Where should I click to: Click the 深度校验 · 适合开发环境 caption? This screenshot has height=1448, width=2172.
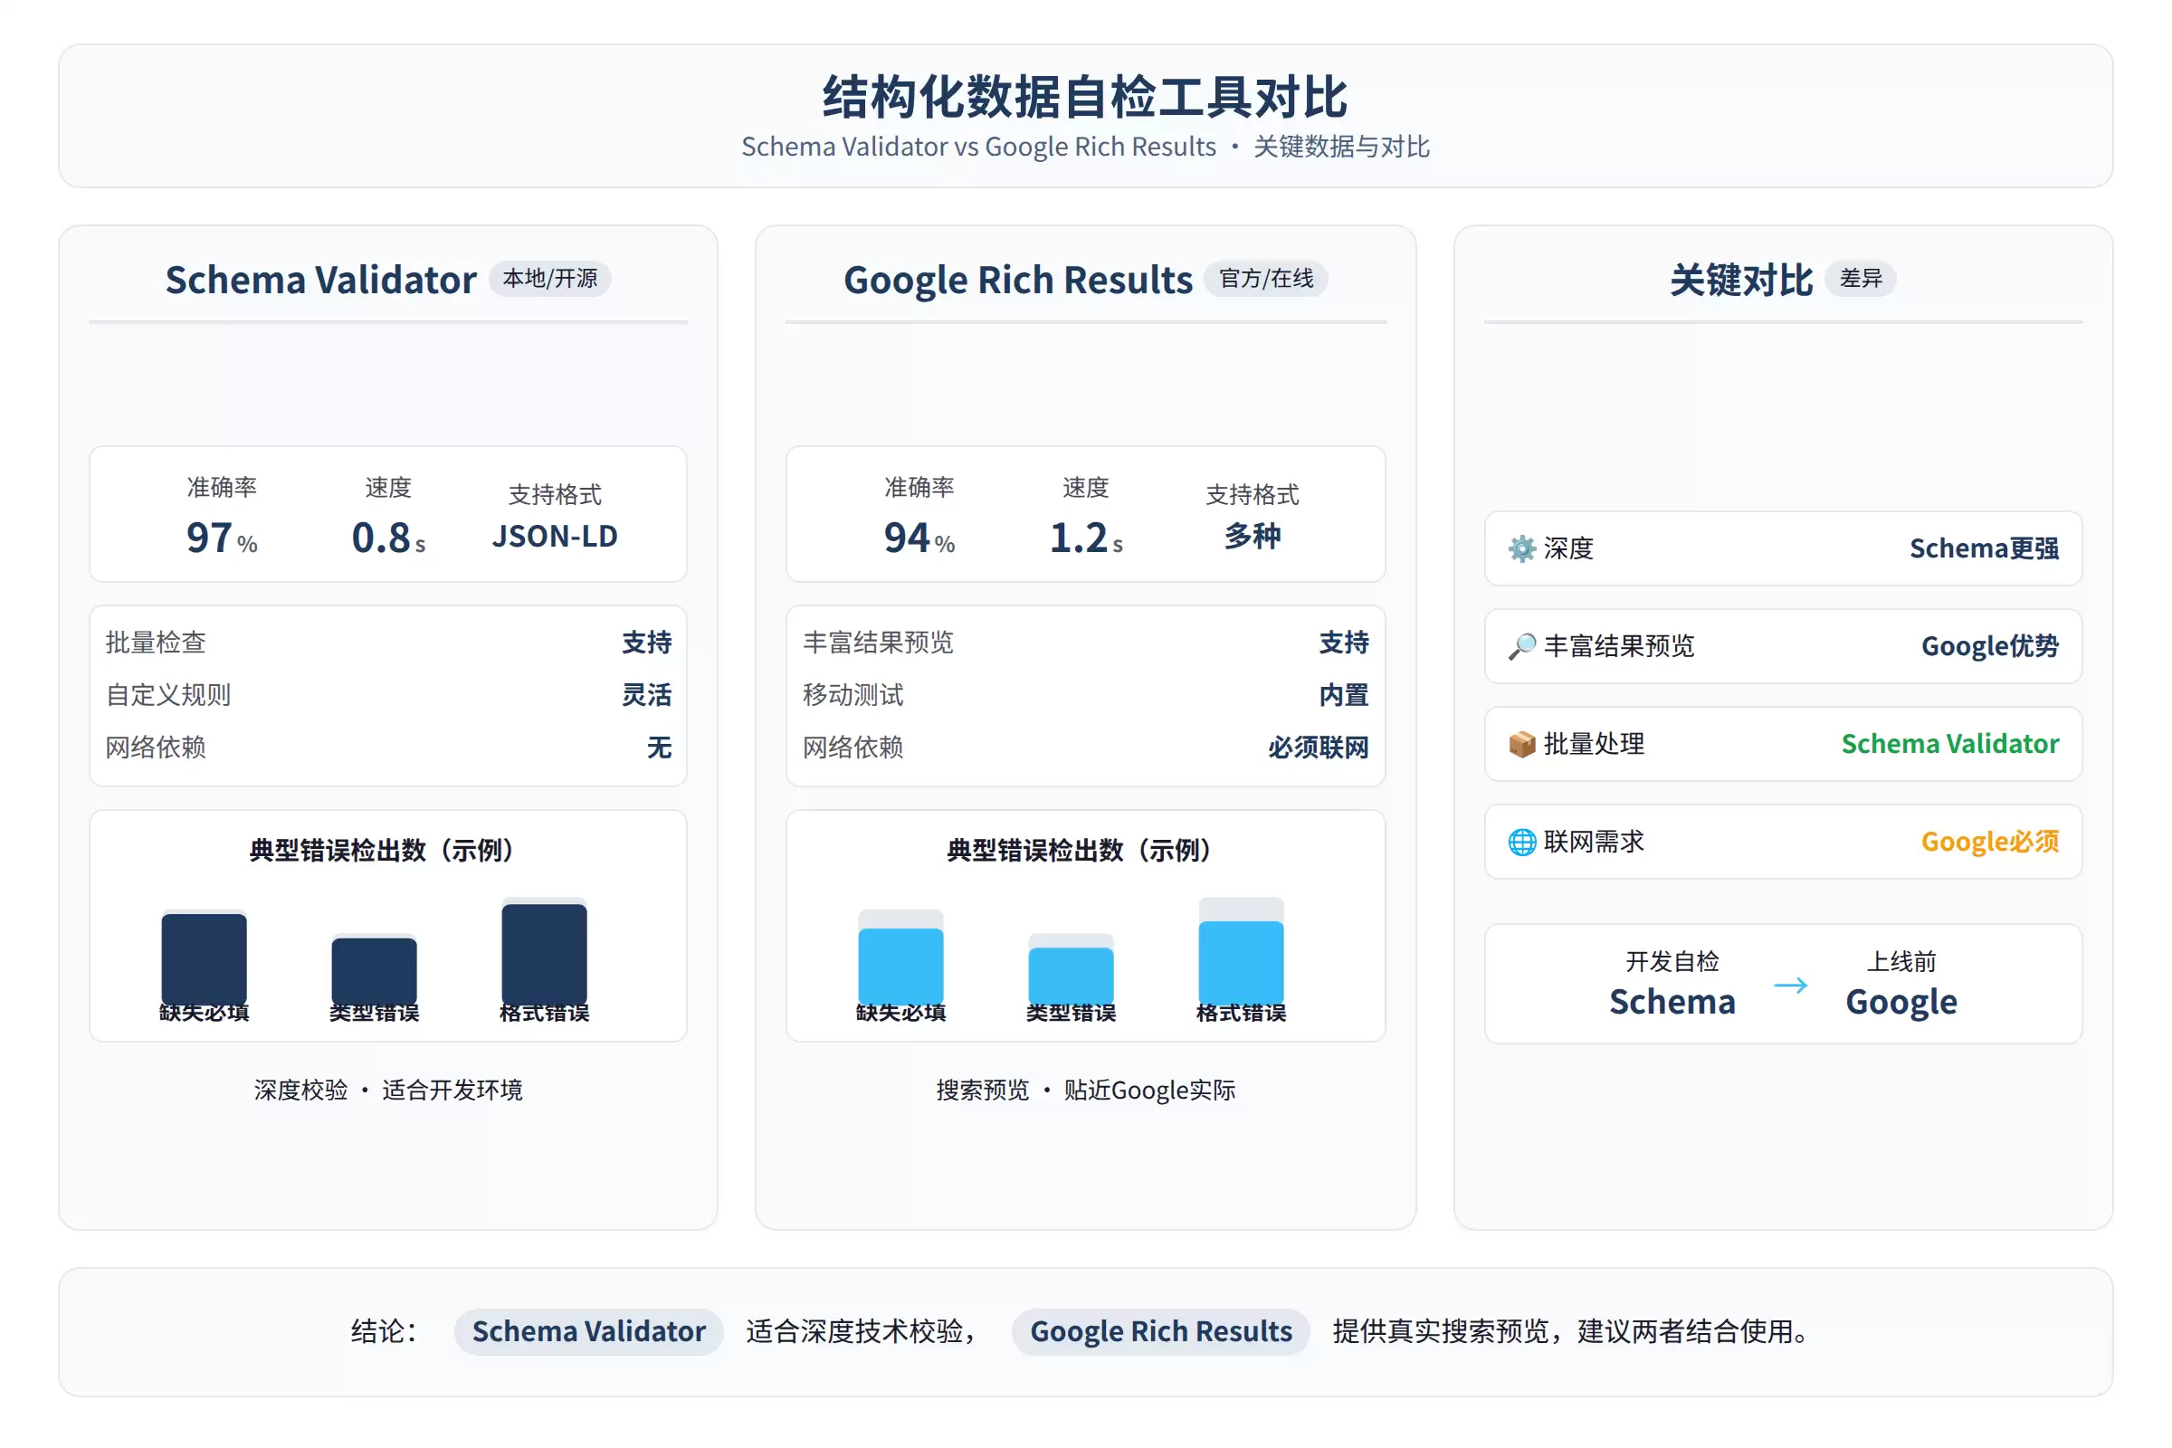(x=388, y=1091)
